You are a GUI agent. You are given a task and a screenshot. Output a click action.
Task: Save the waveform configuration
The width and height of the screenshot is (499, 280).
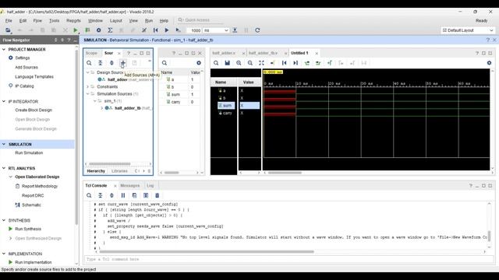tap(227, 63)
